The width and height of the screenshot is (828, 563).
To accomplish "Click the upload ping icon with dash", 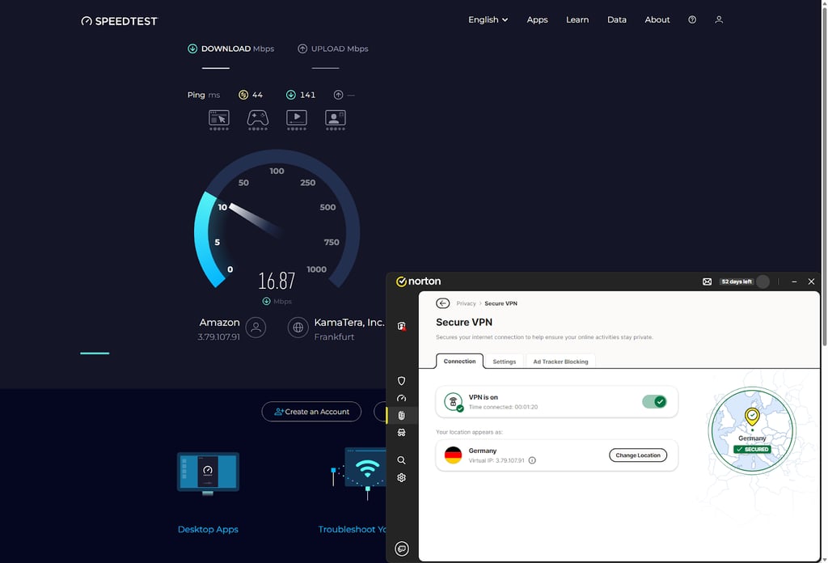I will tap(339, 95).
